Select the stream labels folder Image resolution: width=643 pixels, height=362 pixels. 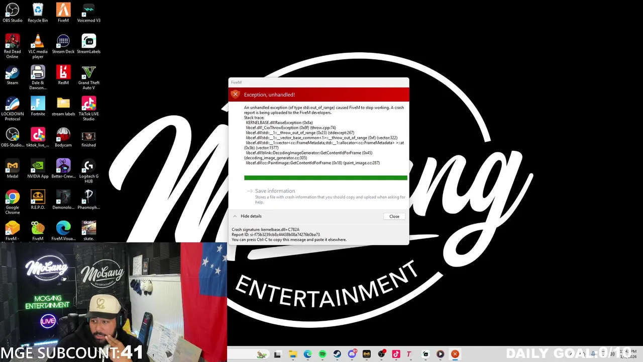pyautogui.click(x=63, y=107)
